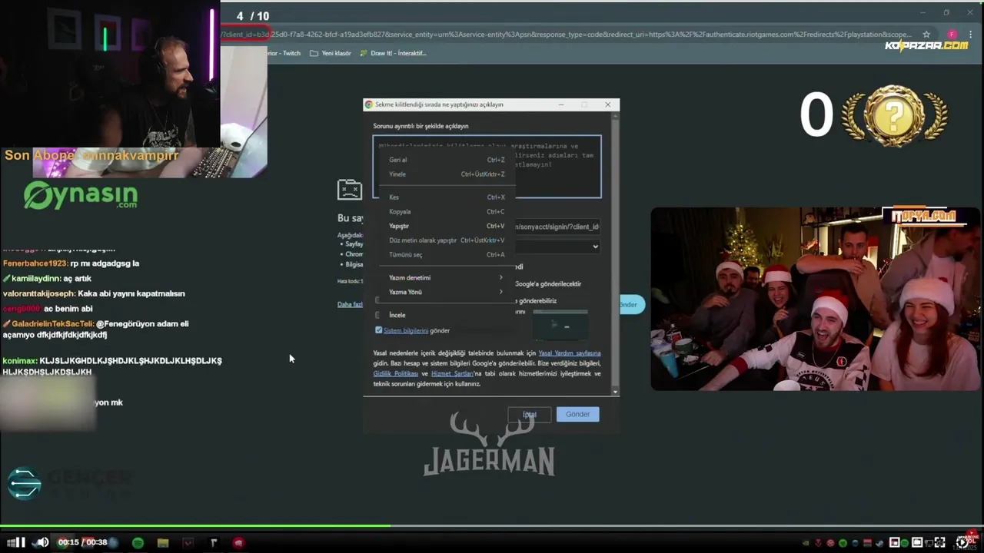This screenshot has width=984, height=553.
Task: Expand the Yazma Yönü submenu
Action: click(x=446, y=292)
